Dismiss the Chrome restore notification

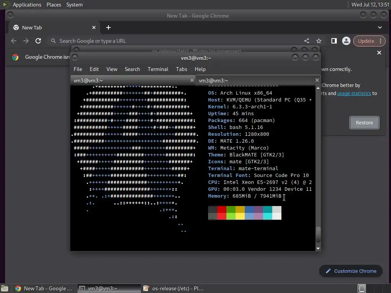point(379,53)
